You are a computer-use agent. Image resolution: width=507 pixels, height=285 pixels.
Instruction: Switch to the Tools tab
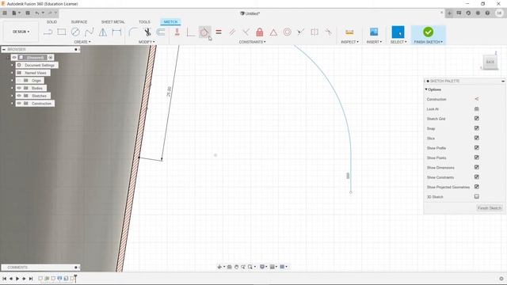pyautogui.click(x=144, y=22)
